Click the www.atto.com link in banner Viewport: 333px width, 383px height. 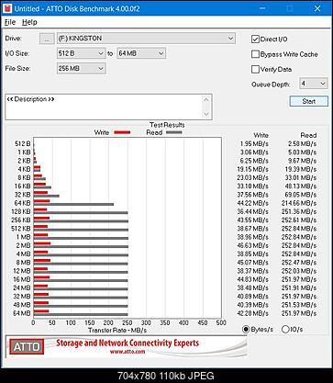(128, 352)
